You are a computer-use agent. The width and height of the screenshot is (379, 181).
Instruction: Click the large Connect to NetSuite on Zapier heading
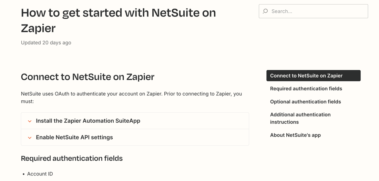click(88, 77)
